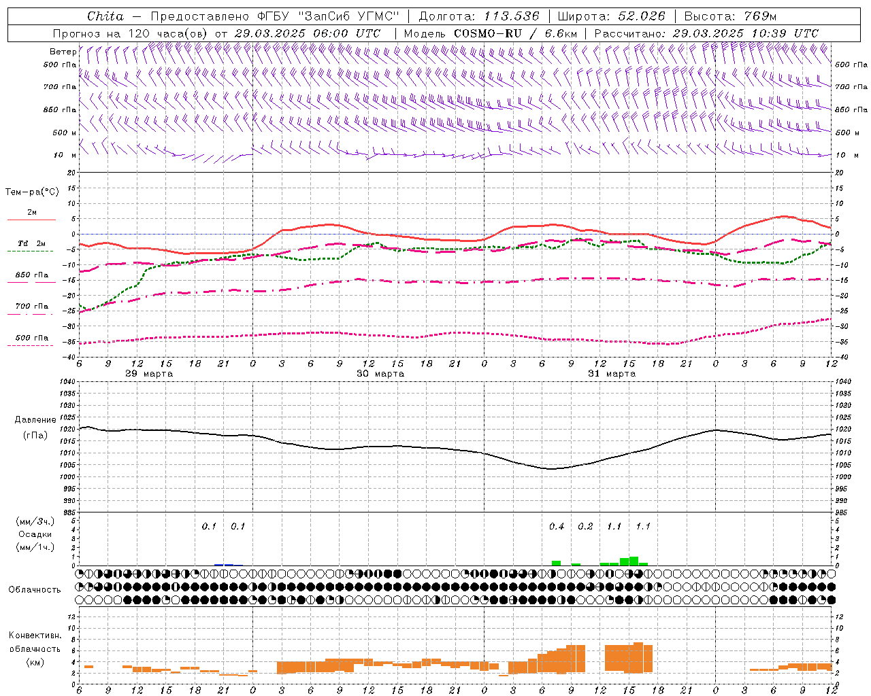Click the "31 марта" date label
Screen dimensions: 871x696
612,374
